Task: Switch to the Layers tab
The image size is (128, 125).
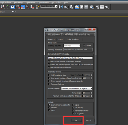Action: [x=60, y=39]
